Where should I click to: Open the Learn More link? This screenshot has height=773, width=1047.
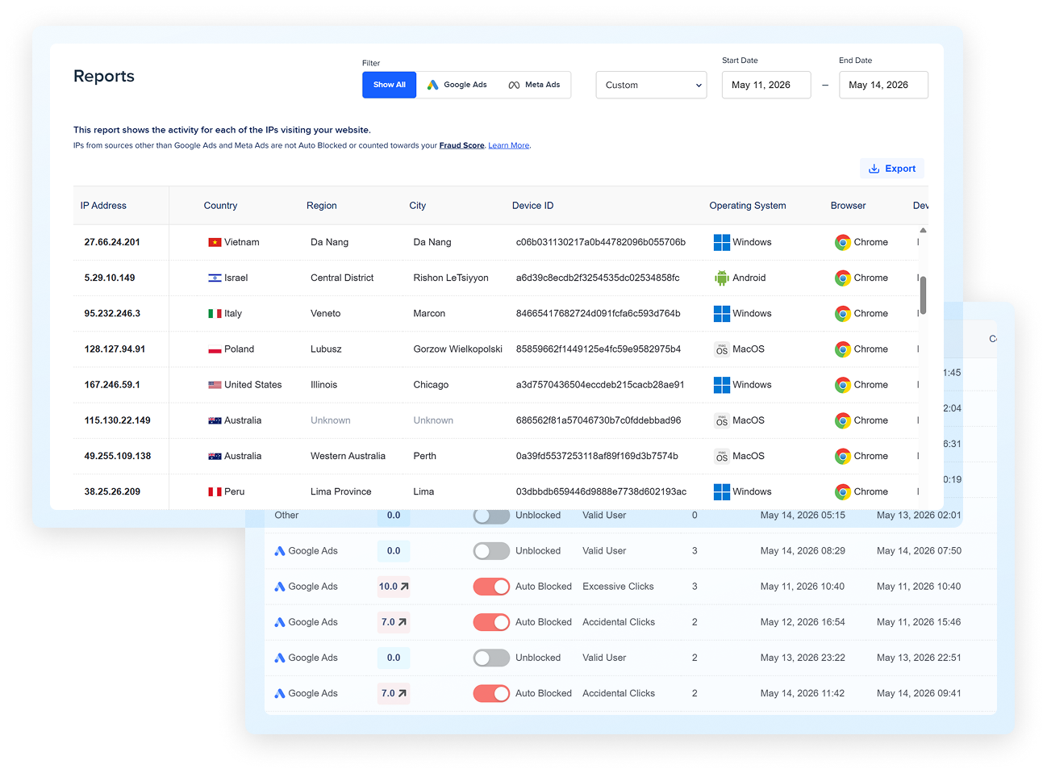pos(509,146)
